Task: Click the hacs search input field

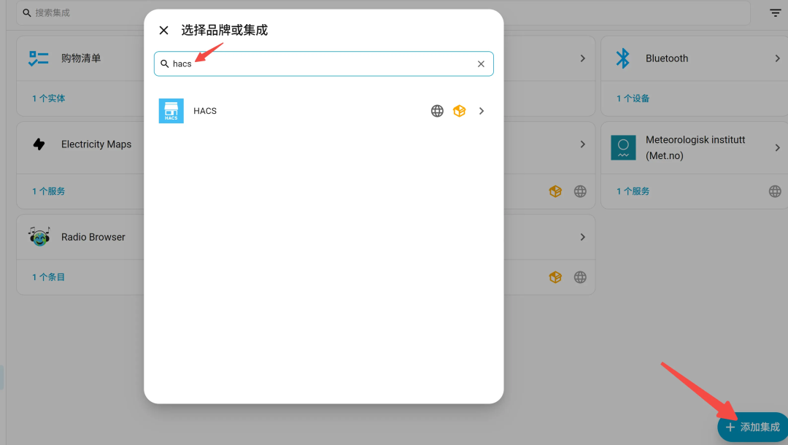Action: click(x=324, y=63)
